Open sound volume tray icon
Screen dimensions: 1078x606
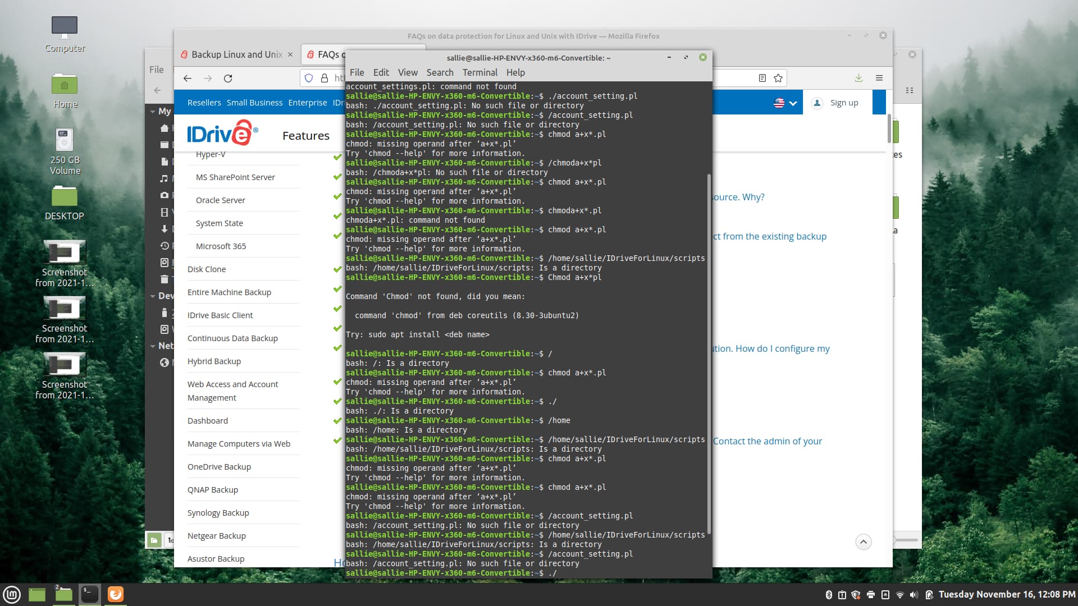pyautogui.click(x=914, y=595)
